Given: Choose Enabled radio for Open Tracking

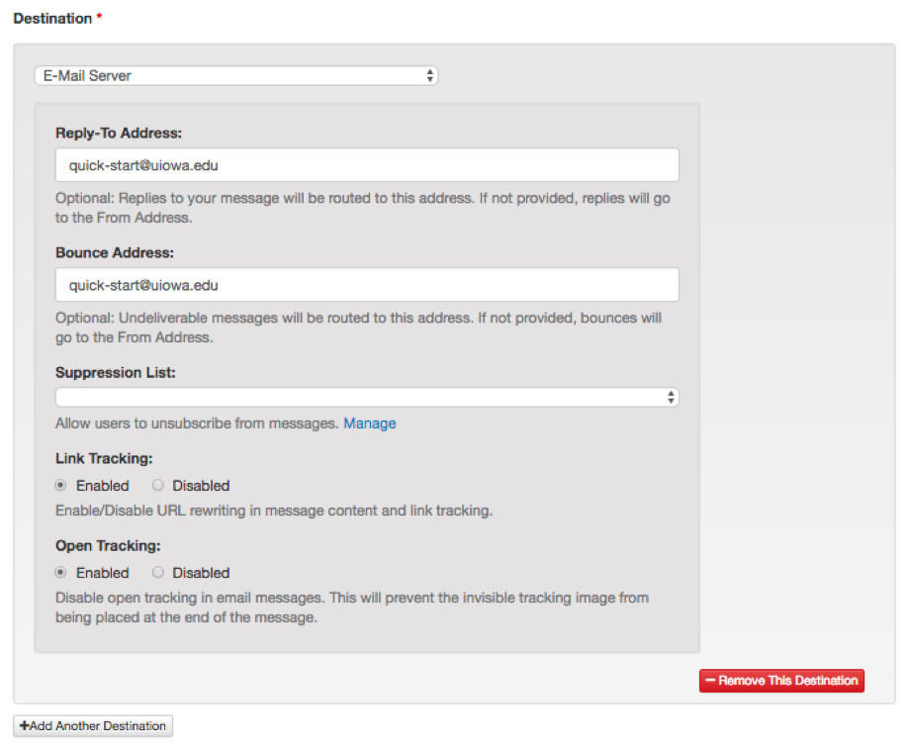Looking at the screenshot, I should pos(61,573).
